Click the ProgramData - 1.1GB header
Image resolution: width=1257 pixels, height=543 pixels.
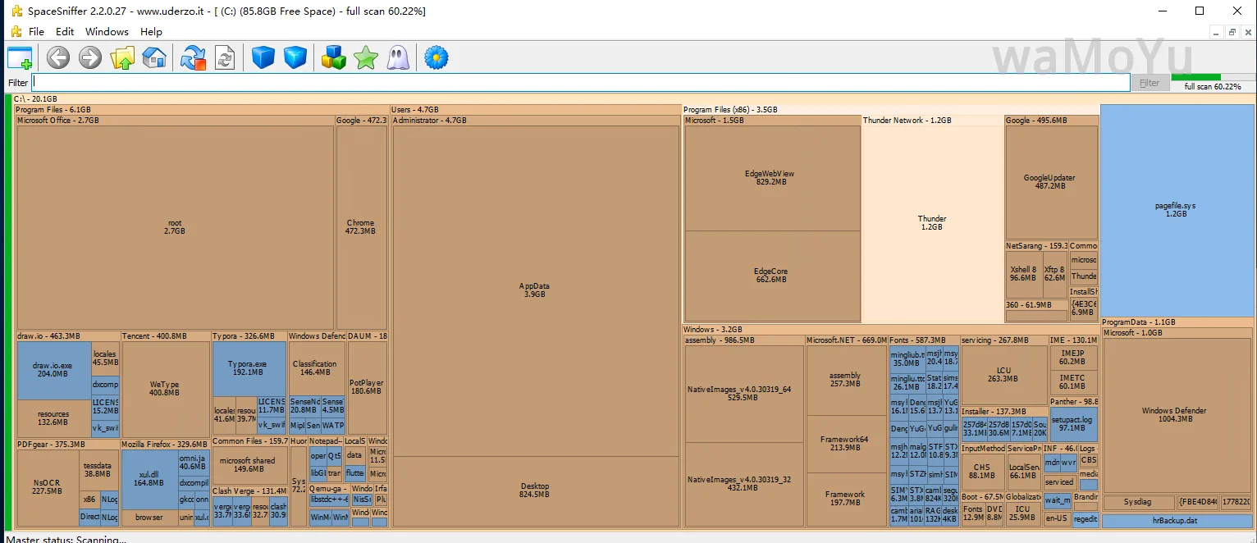click(1177, 322)
